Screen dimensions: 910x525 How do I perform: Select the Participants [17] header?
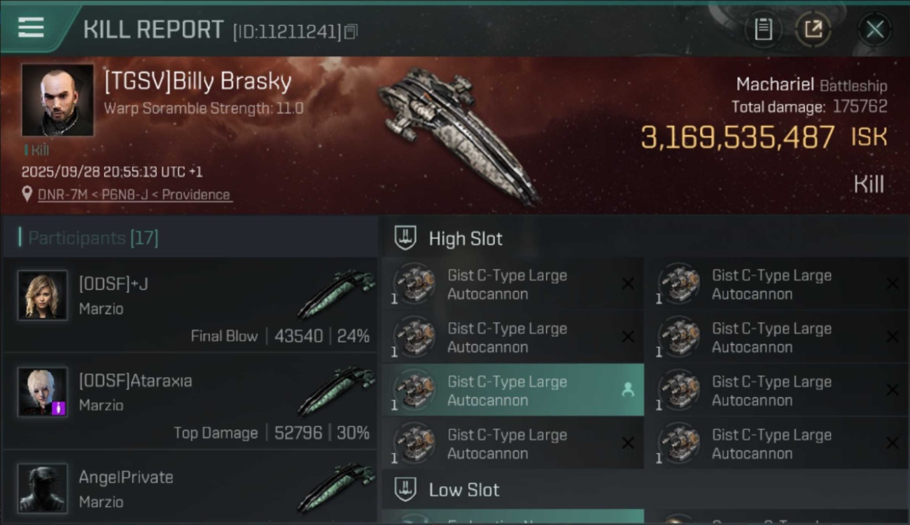pyautogui.click(x=93, y=238)
